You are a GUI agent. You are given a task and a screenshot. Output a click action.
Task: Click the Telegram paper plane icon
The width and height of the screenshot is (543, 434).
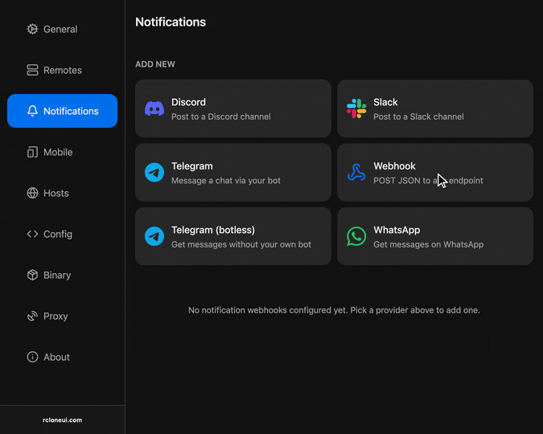pos(154,172)
